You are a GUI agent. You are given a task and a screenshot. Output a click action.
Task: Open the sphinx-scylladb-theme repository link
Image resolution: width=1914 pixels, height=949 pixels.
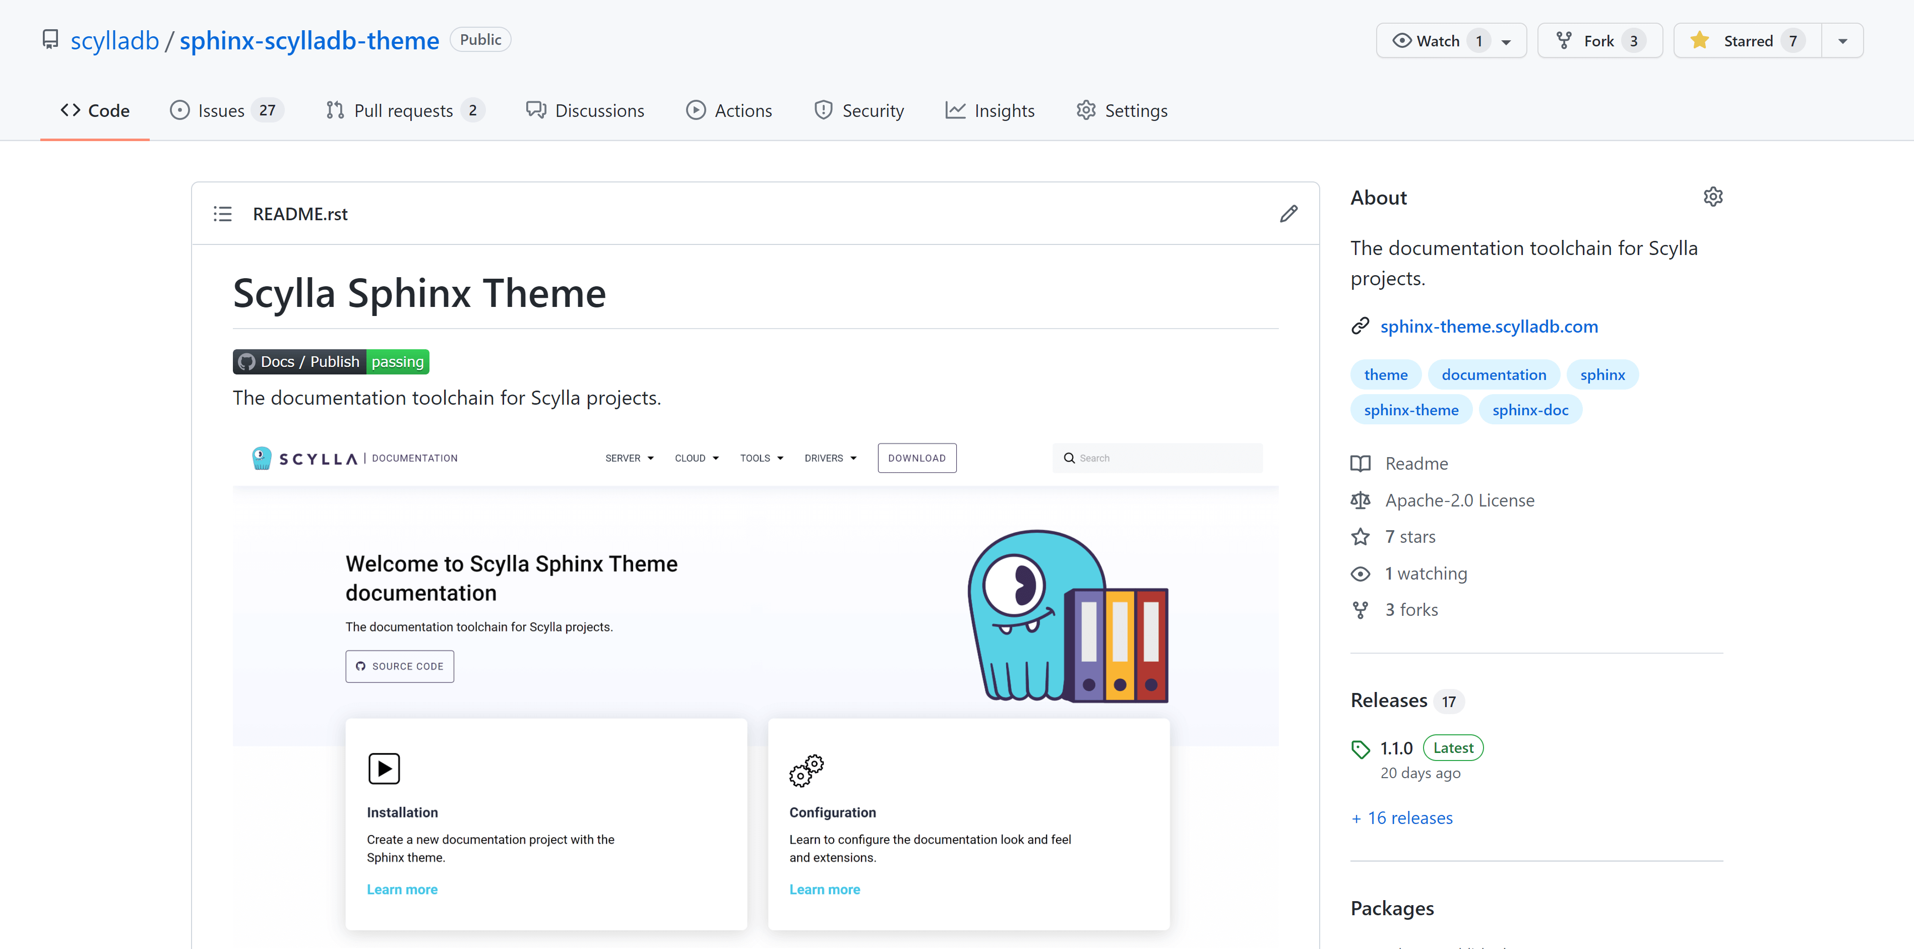pyautogui.click(x=309, y=40)
